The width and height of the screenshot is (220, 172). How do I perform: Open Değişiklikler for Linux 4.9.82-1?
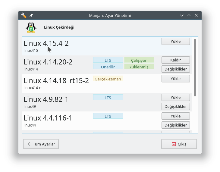(176, 106)
